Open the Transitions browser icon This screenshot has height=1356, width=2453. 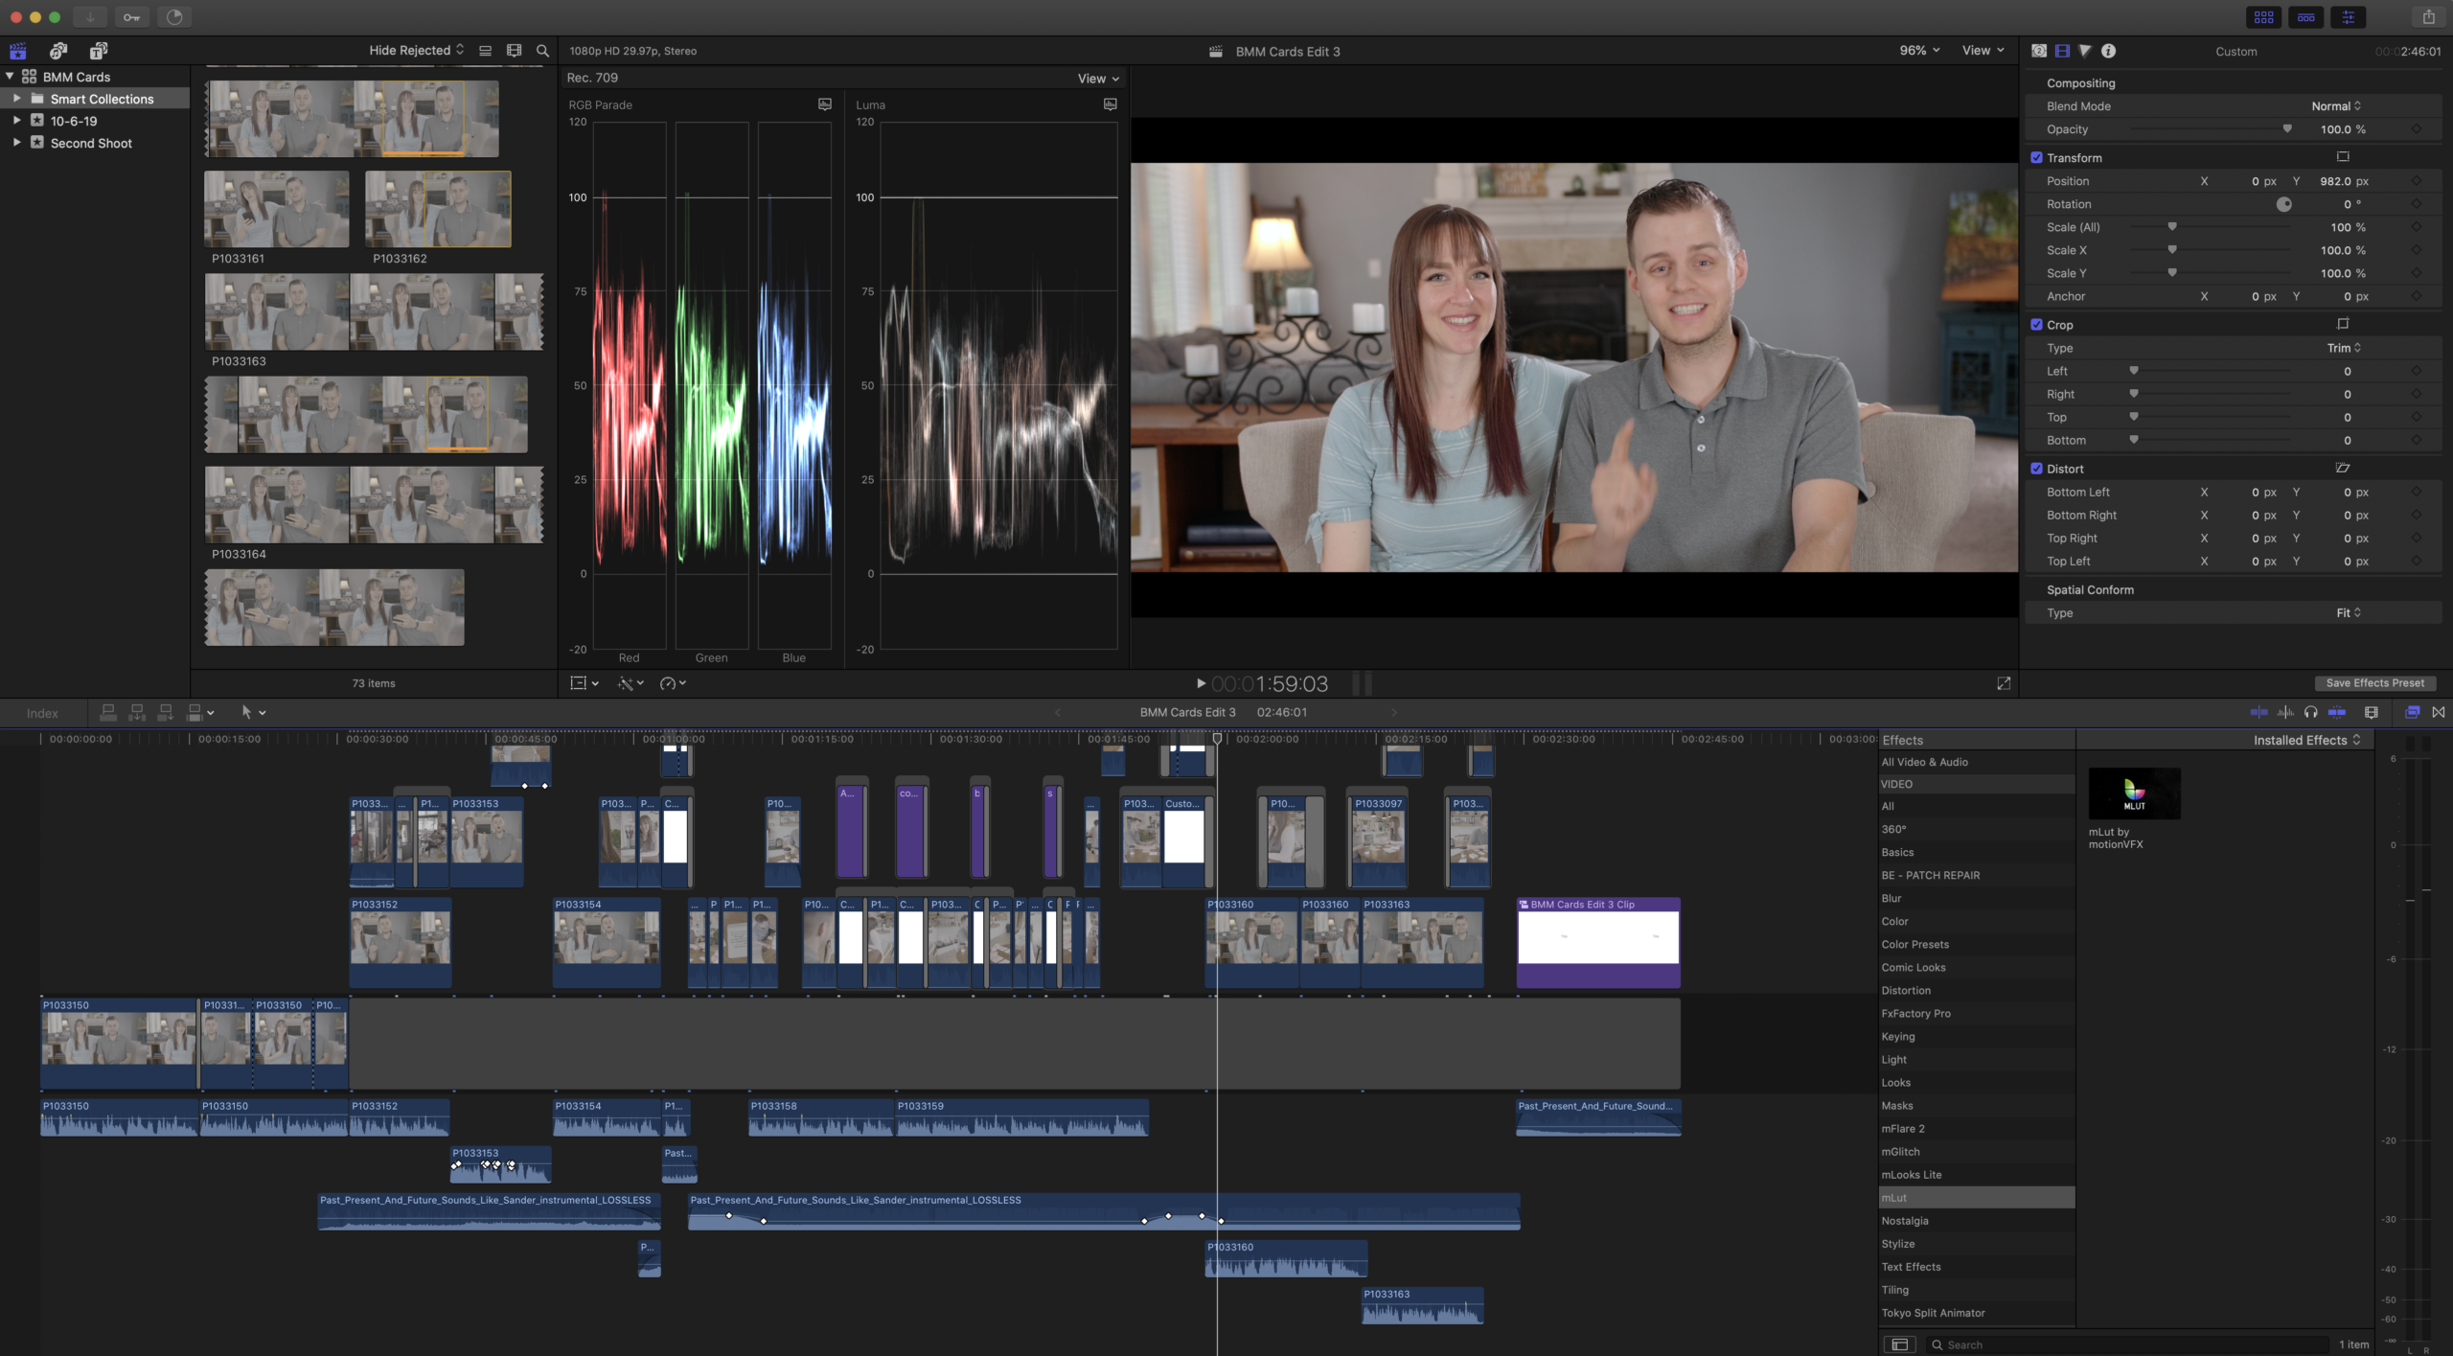(x=2439, y=712)
